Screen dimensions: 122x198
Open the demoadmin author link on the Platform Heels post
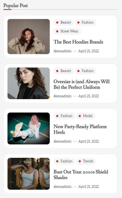(x=63, y=141)
